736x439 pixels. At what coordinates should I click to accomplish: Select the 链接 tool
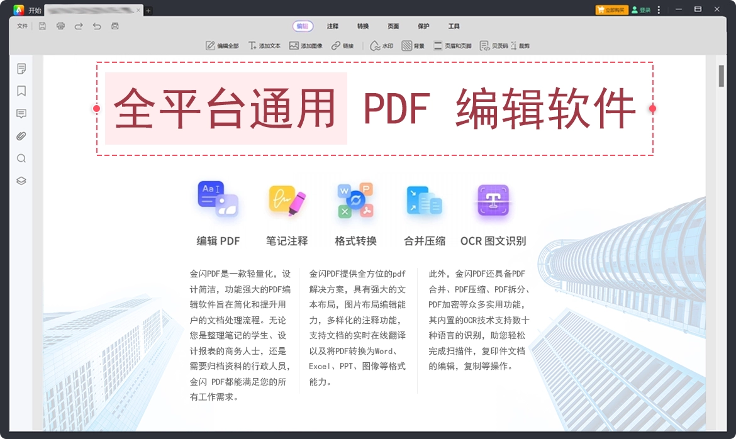pos(343,45)
